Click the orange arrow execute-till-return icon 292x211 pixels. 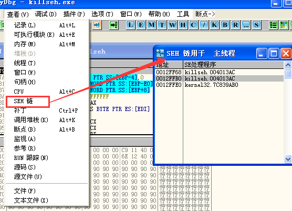[x=97, y=25]
